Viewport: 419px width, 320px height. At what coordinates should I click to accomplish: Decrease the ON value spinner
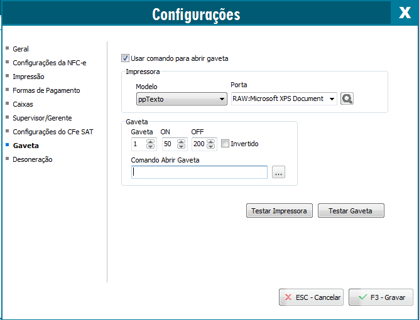[x=182, y=147]
